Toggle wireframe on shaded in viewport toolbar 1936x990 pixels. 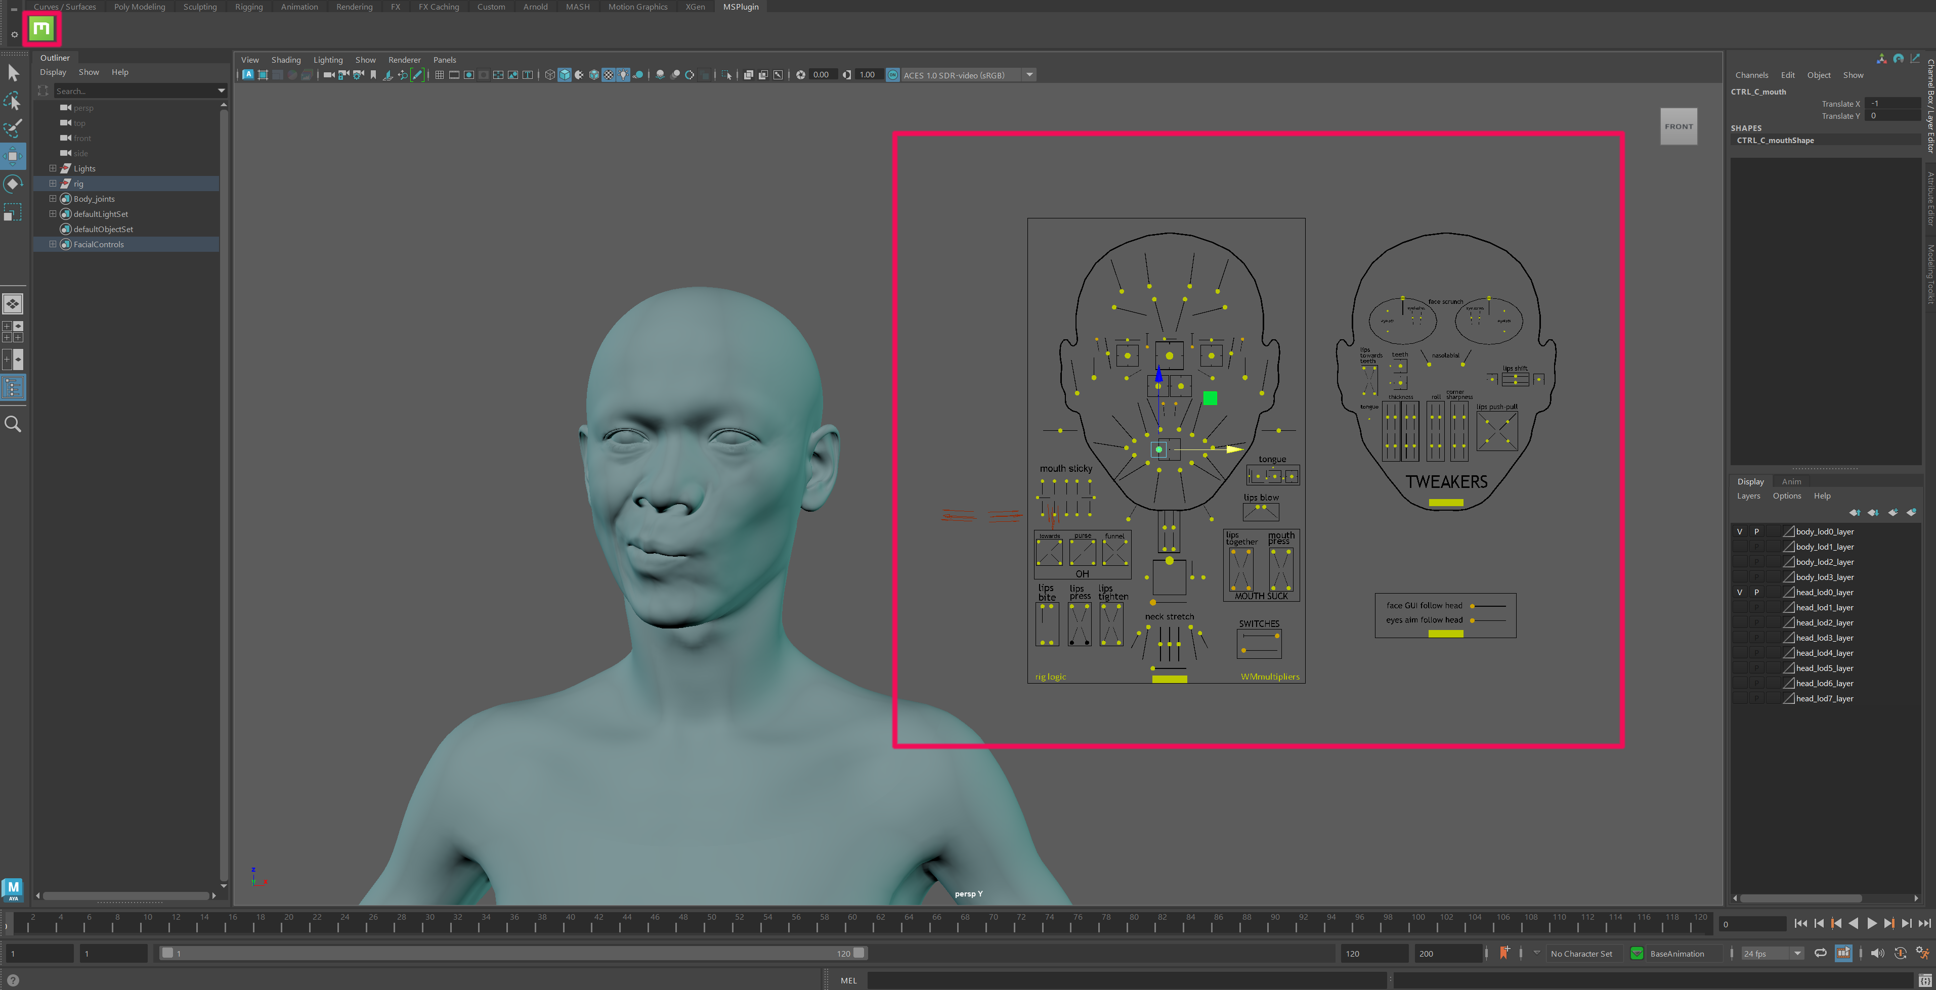tap(594, 74)
